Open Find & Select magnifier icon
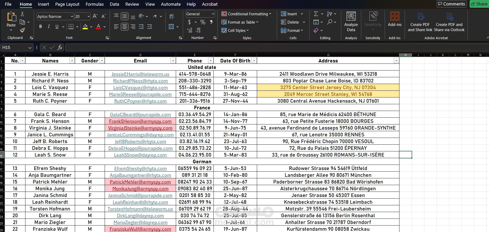The image size is (489, 232). [330, 22]
